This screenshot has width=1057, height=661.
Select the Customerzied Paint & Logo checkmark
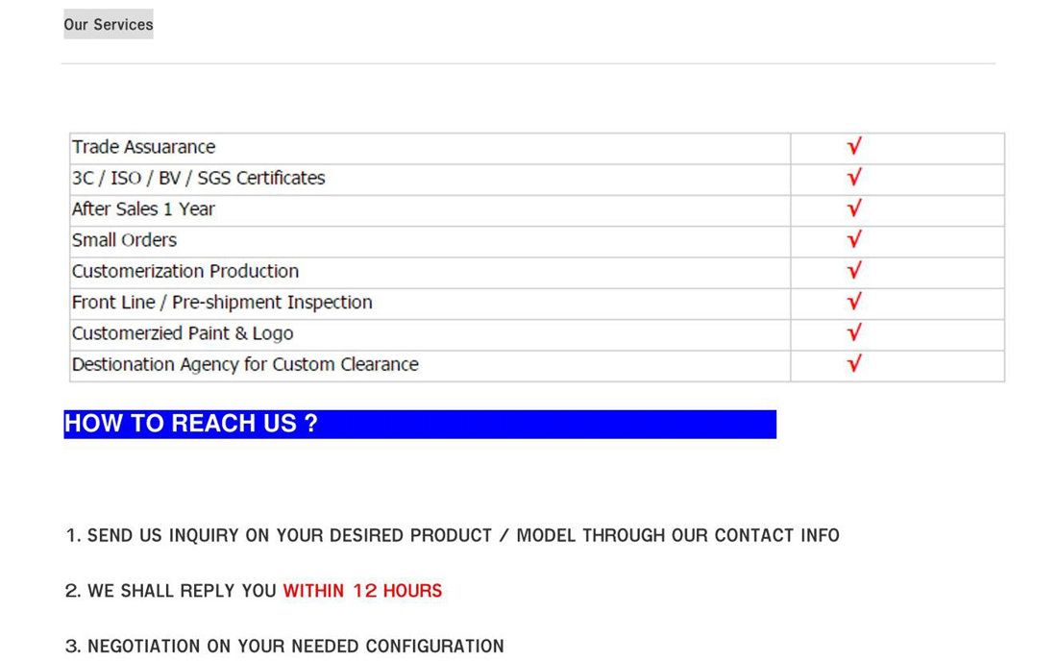point(853,333)
